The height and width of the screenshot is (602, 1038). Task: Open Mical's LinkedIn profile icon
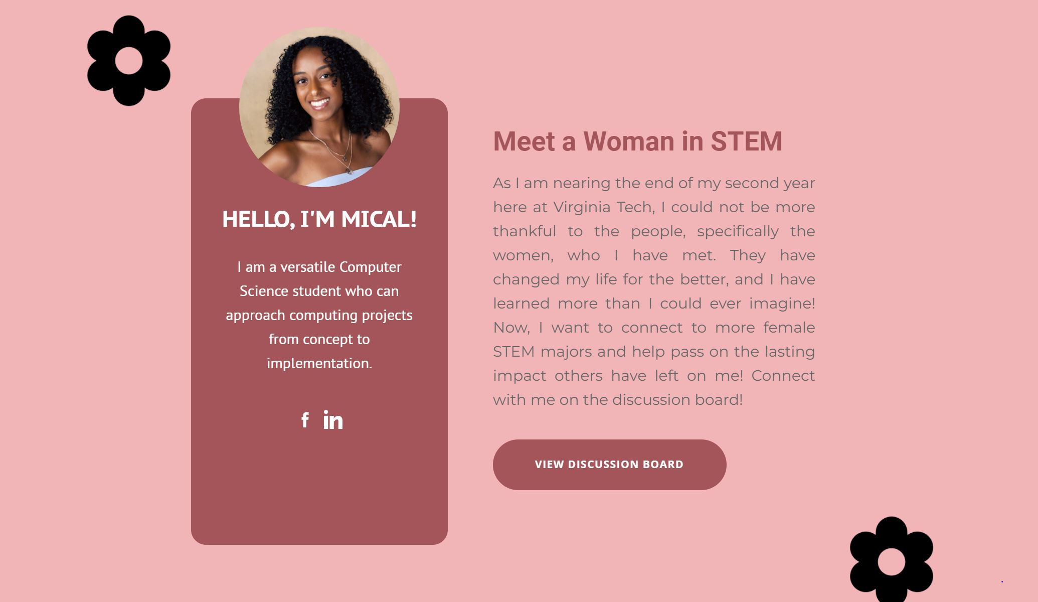(333, 419)
